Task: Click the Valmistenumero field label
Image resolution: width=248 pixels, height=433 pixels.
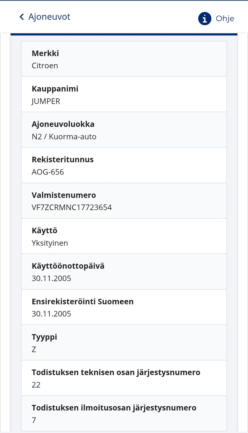Action: [64, 195]
